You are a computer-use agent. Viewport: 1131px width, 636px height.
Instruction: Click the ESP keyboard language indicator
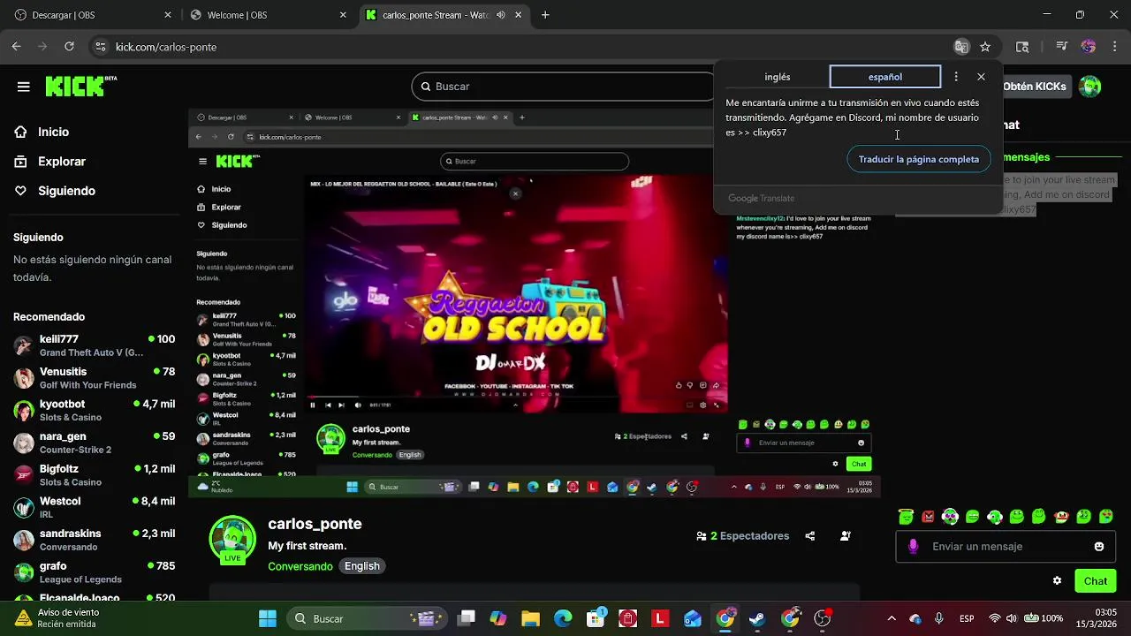pos(966,618)
